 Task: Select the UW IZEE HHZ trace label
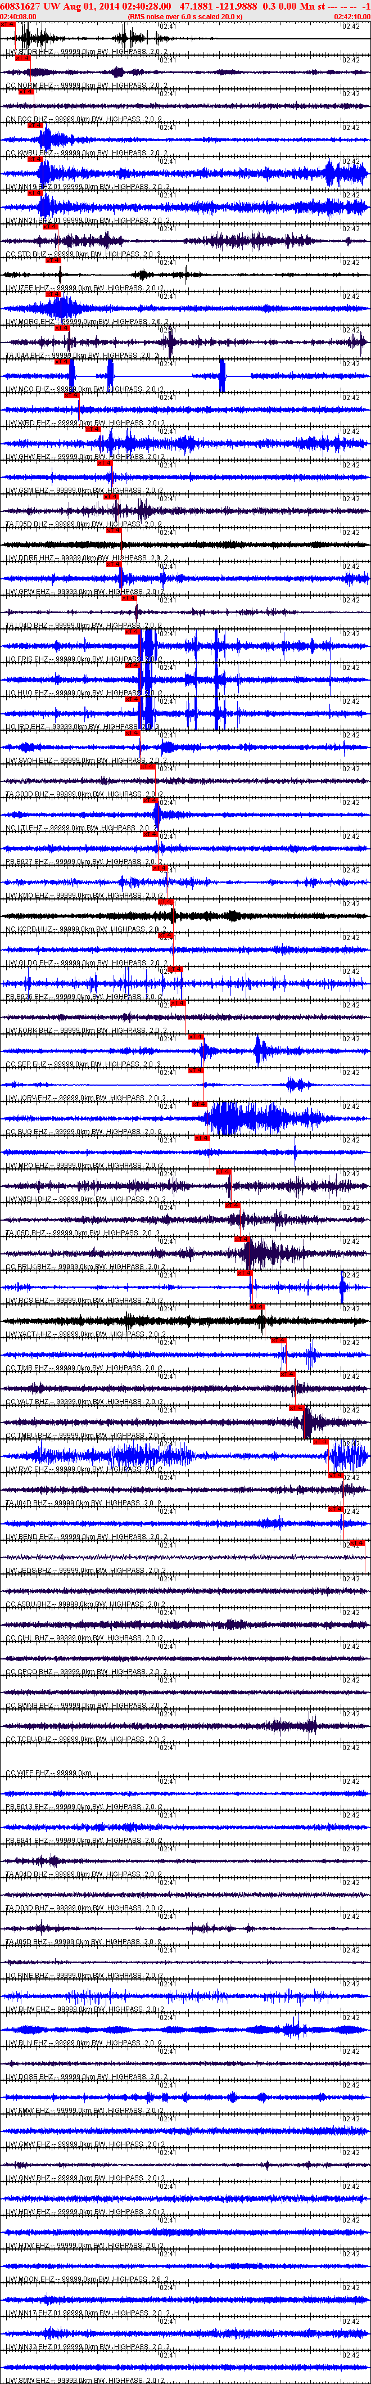[85, 289]
